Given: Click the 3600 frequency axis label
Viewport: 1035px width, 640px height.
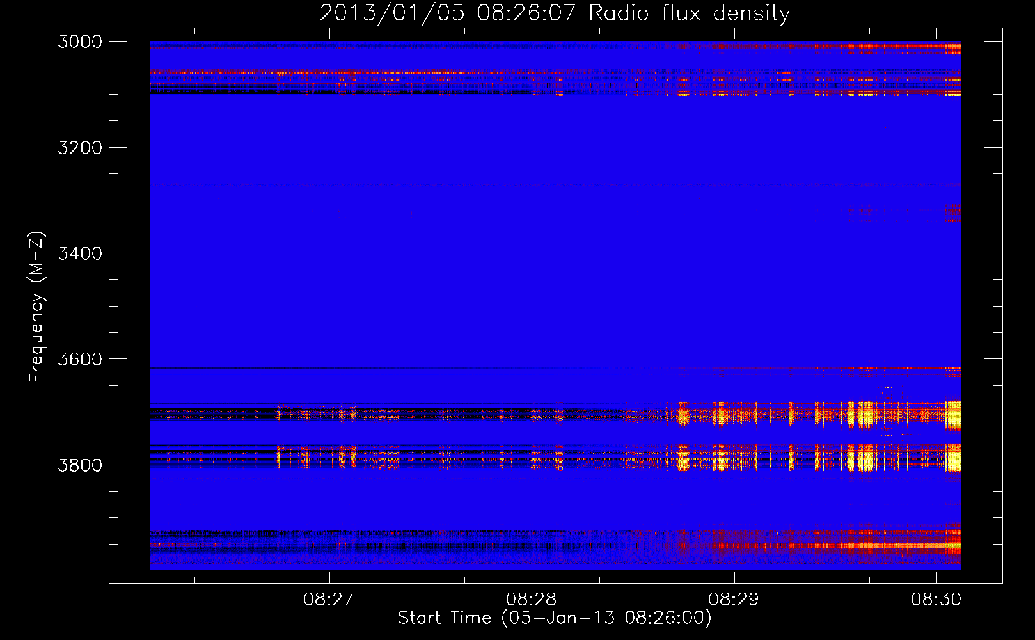Looking at the screenshot, I should click(x=80, y=359).
